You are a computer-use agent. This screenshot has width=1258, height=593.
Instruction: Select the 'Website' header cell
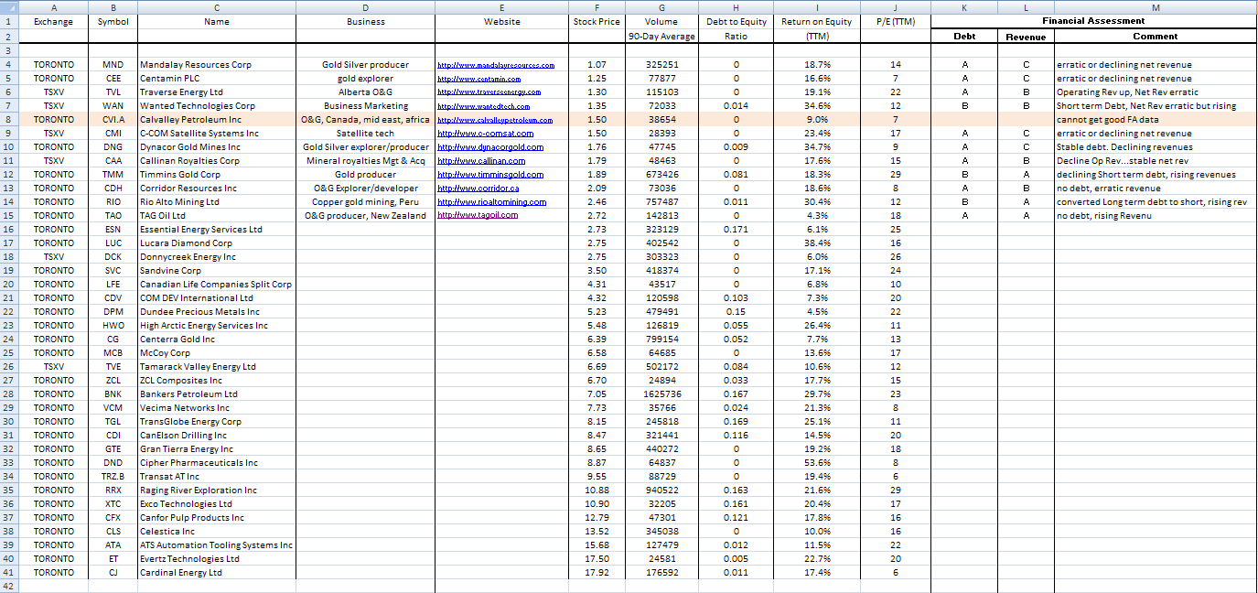(x=501, y=21)
